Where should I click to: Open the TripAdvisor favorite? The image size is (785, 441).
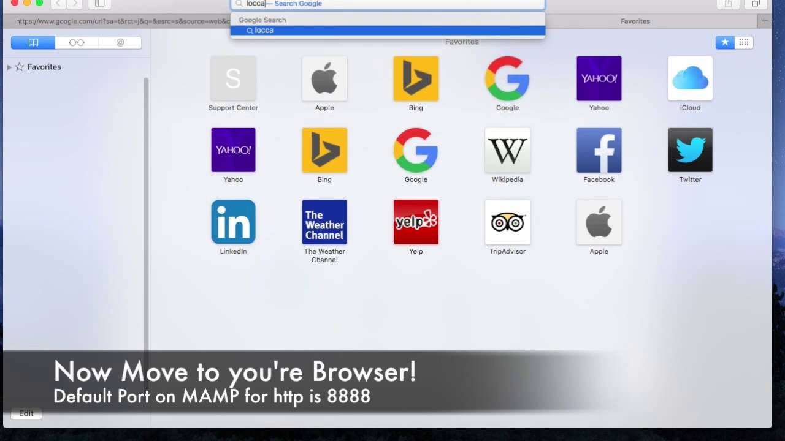pos(507,222)
